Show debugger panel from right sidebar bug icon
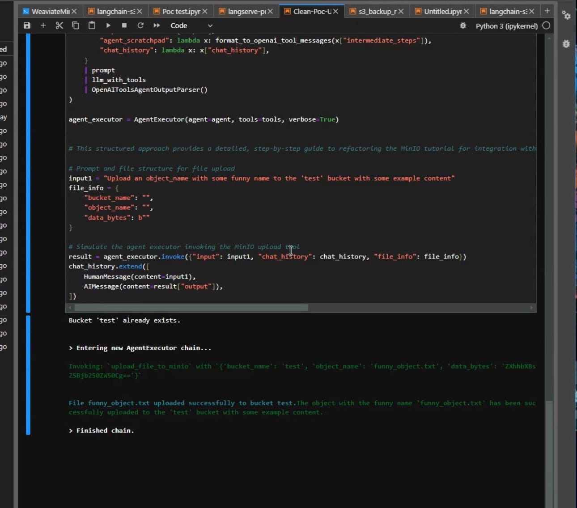This screenshot has width=577, height=508. pos(566,44)
